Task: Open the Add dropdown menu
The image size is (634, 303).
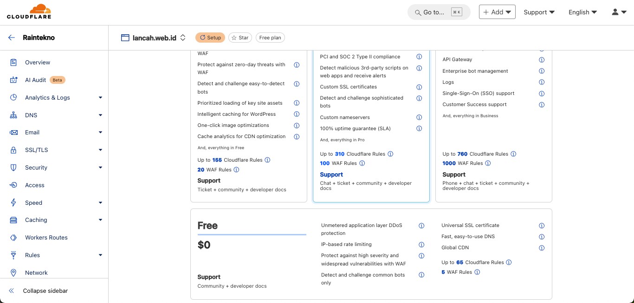Action: pyautogui.click(x=497, y=12)
